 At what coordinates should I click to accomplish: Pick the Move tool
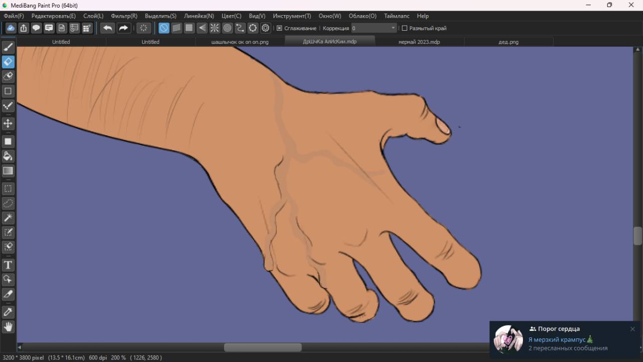point(8,123)
